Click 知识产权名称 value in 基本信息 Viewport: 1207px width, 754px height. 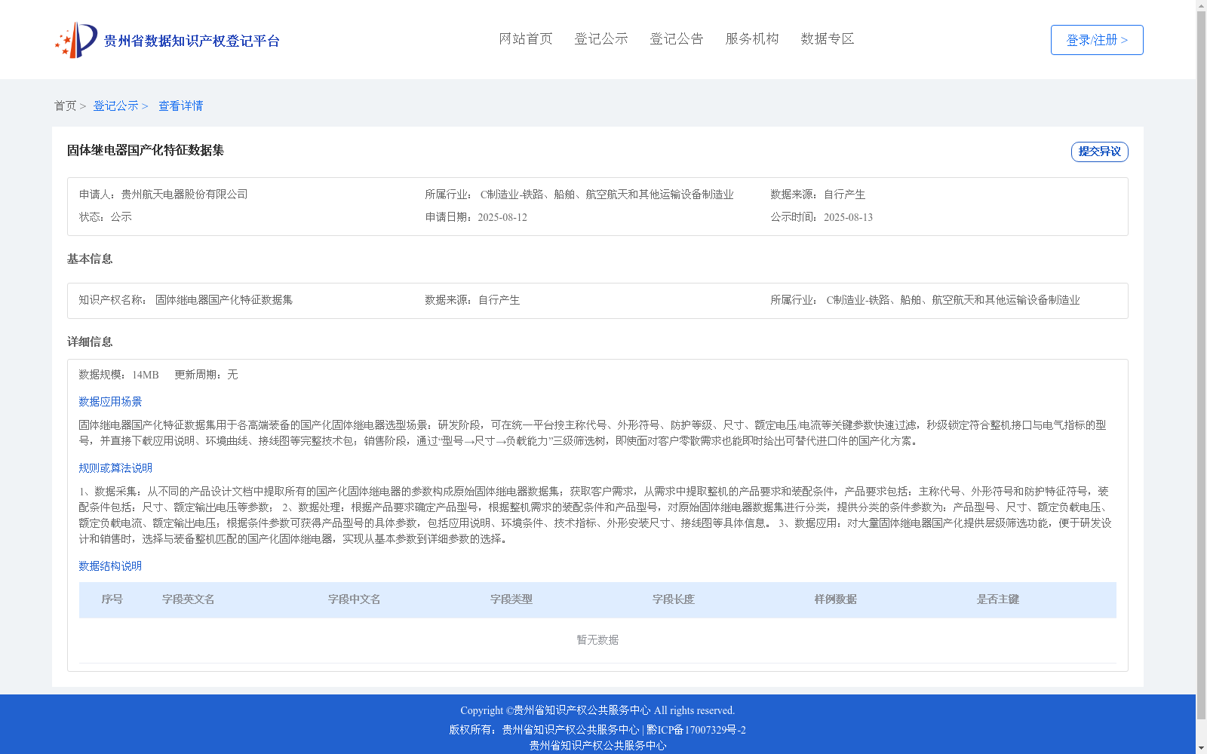tap(224, 300)
